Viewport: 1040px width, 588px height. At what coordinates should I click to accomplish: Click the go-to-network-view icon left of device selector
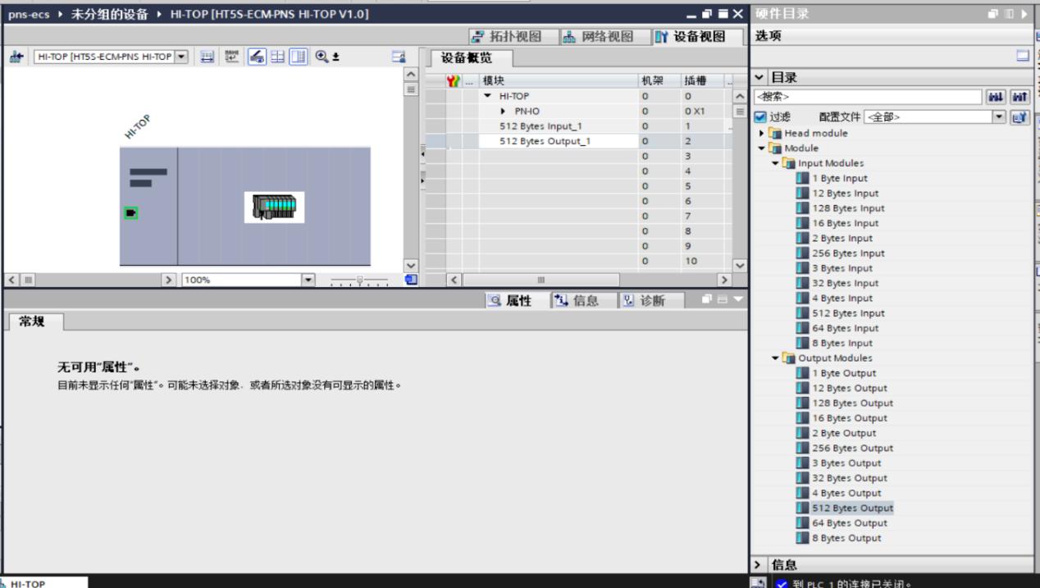tap(16, 57)
